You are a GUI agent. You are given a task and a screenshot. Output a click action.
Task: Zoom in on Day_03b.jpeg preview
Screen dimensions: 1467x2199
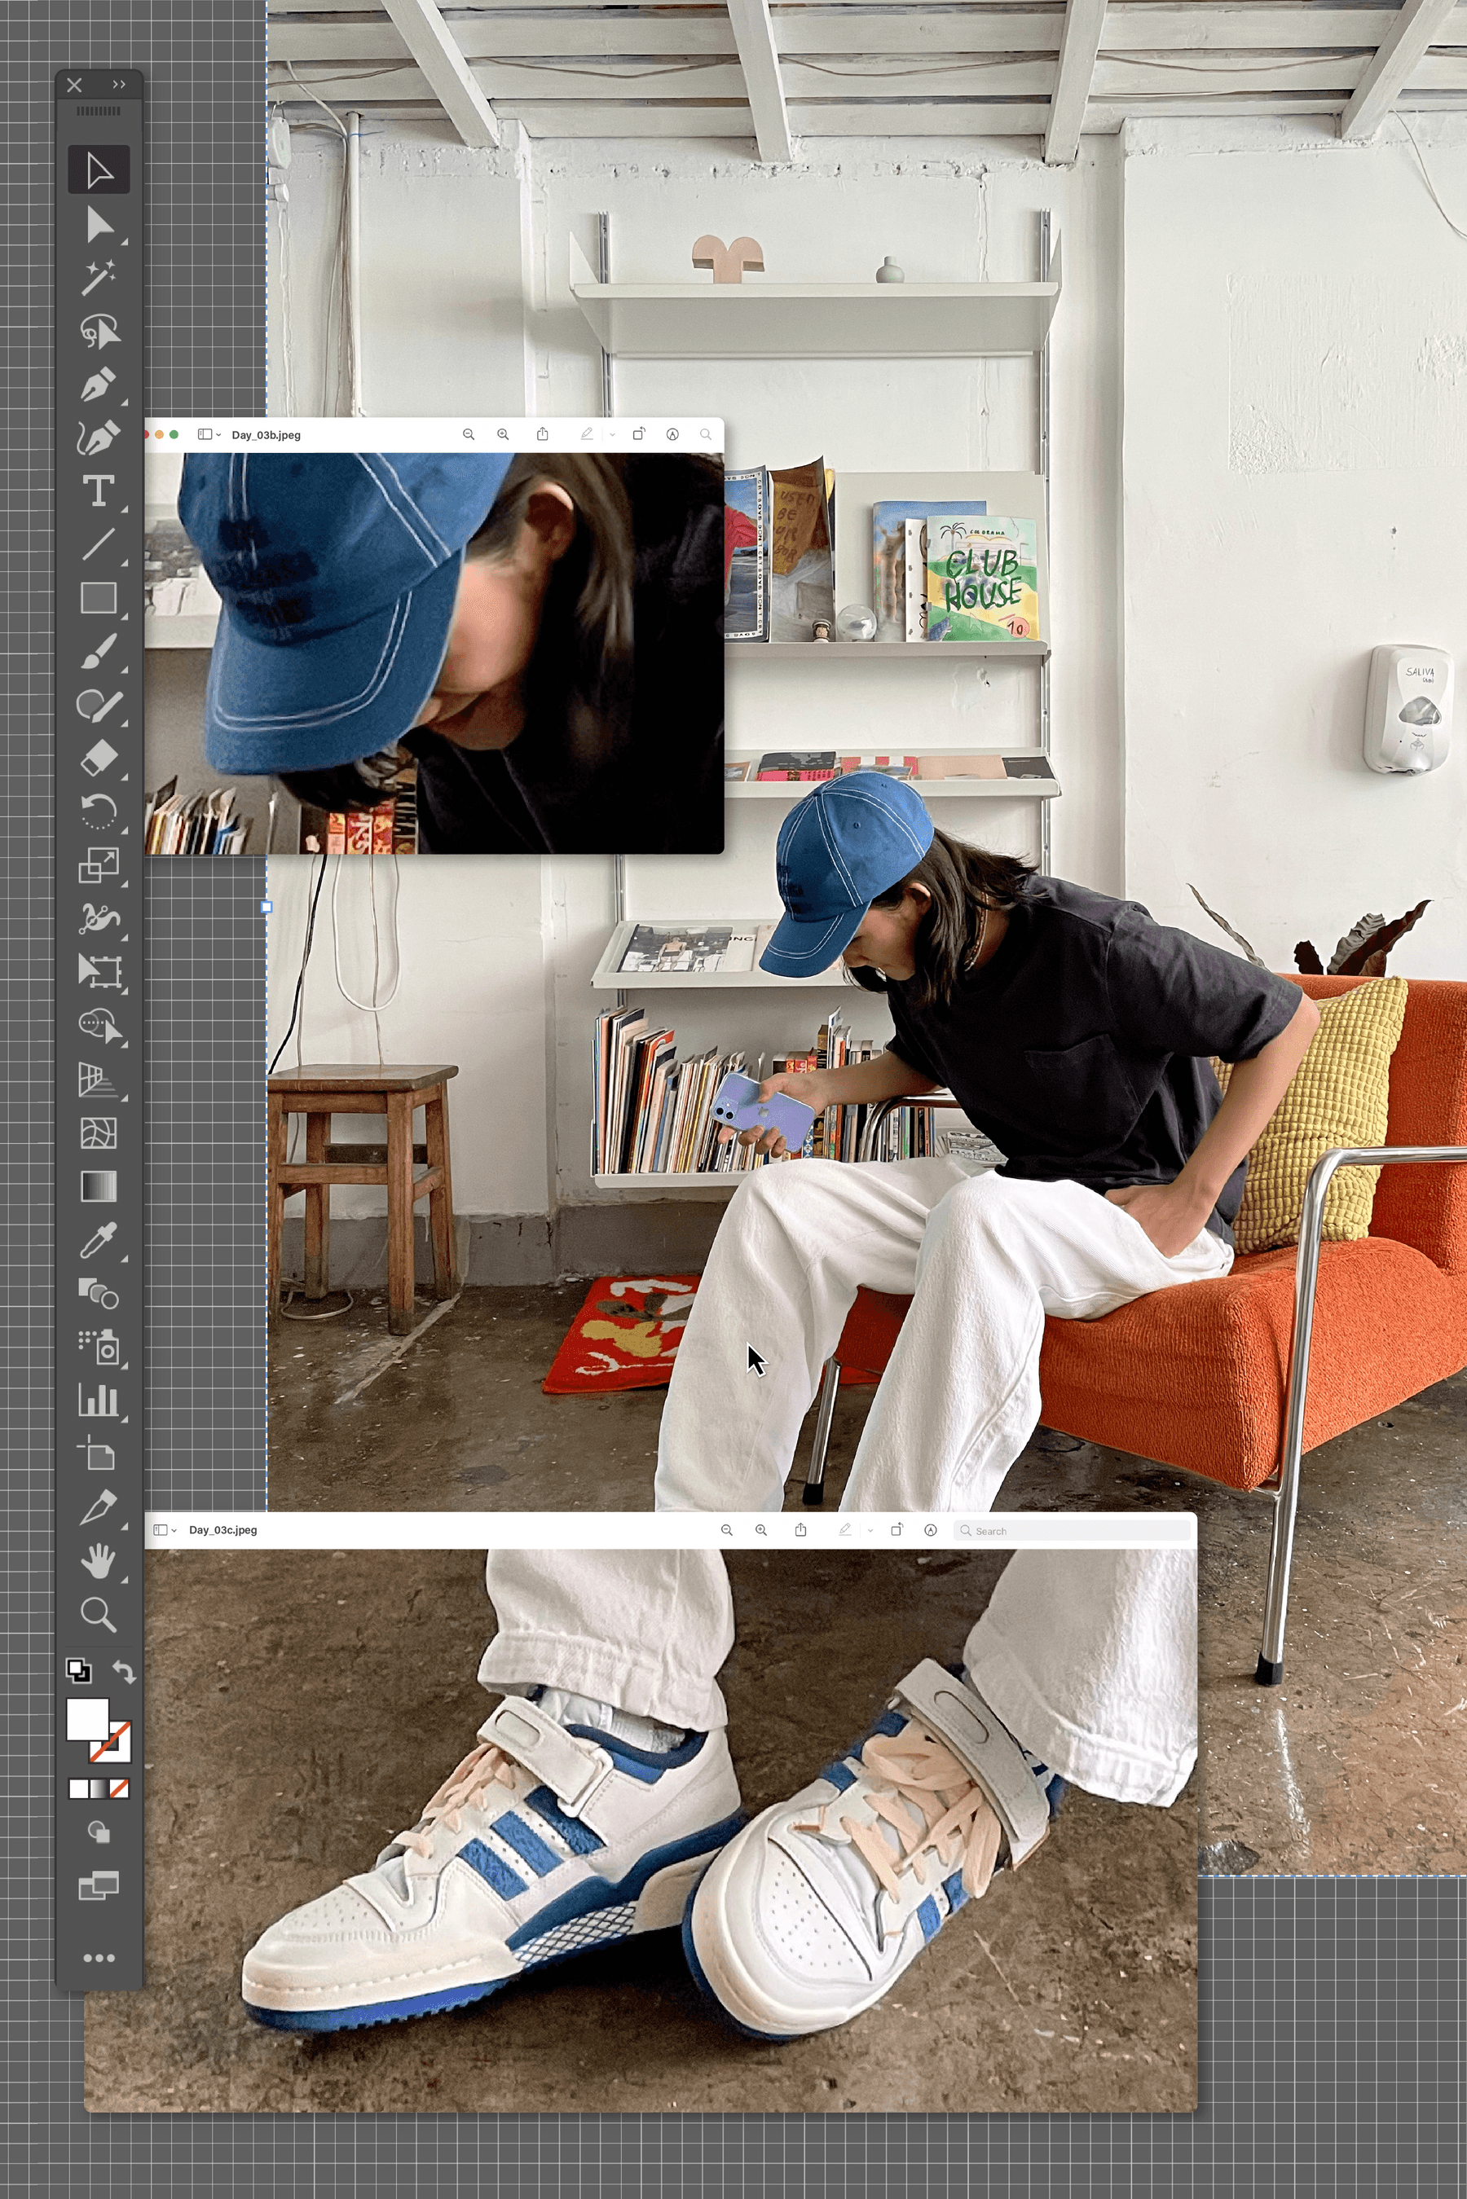[504, 435]
